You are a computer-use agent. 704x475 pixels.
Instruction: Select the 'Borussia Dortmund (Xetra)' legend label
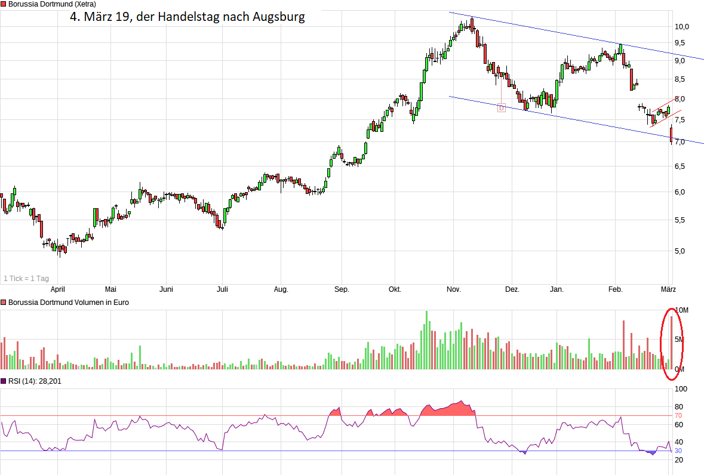tap(52, 4)
